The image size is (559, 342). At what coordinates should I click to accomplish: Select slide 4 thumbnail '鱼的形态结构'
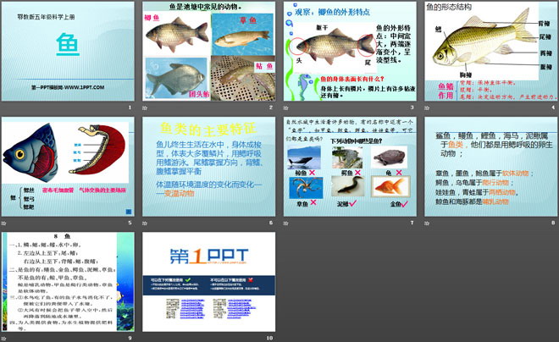click(491, 52)
